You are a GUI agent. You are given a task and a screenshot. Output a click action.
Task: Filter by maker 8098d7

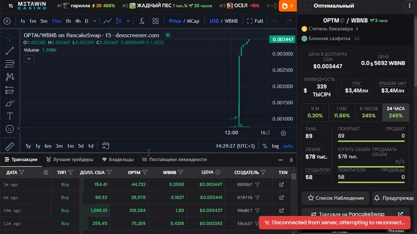(257, 185)
